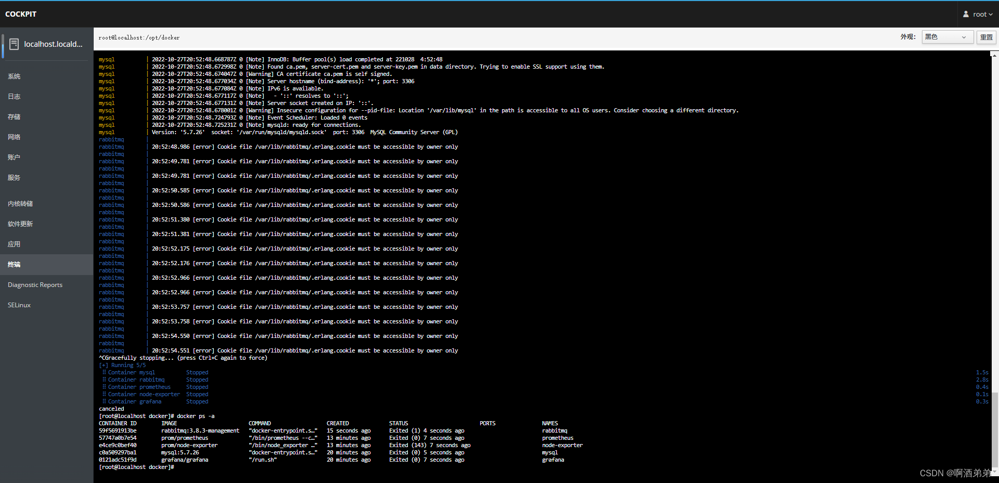Click the 'Gracefully stopping' message line
The image size is (999, 483).
(x=183, y=358)
